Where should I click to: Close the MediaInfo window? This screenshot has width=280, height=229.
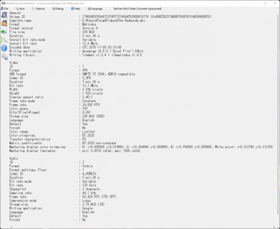click(275, 3)
